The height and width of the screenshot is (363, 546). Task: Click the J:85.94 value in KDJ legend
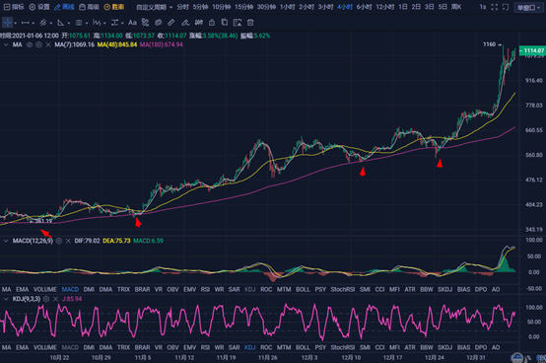[72, 299]
